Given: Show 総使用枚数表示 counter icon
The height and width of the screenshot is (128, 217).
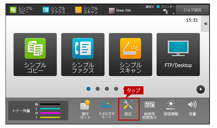Looking at the screenshot, I should [149, 110].
